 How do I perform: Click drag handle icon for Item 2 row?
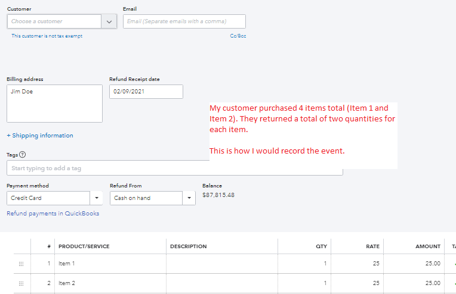pos(21,283)
